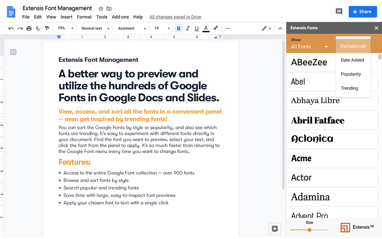This screenshot has height=239, width=382.
Task: Open the font size 14 dropdown
Action: click(x=162, y=28)
